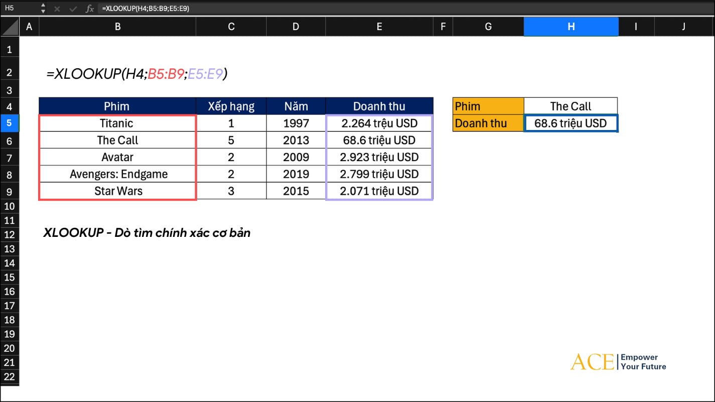
Task: Click the Doanh thu table header
Action: click(379, 106)
